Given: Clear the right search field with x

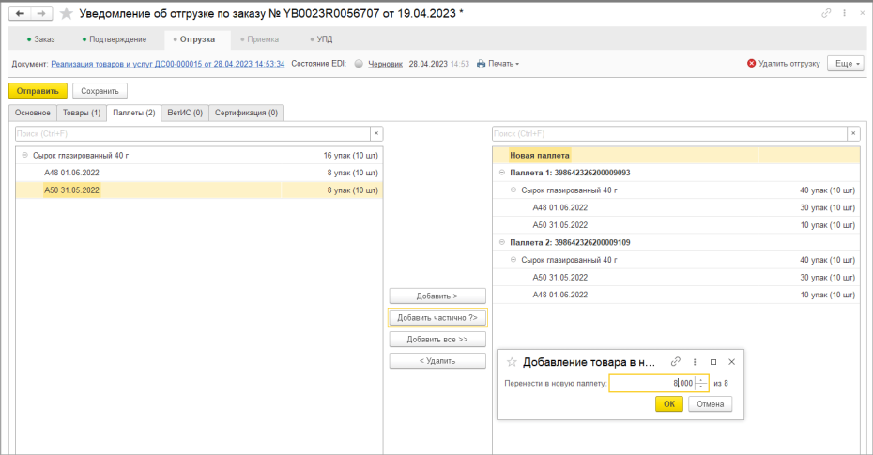Looking at the screenshot, I should [x=853, y=133].
